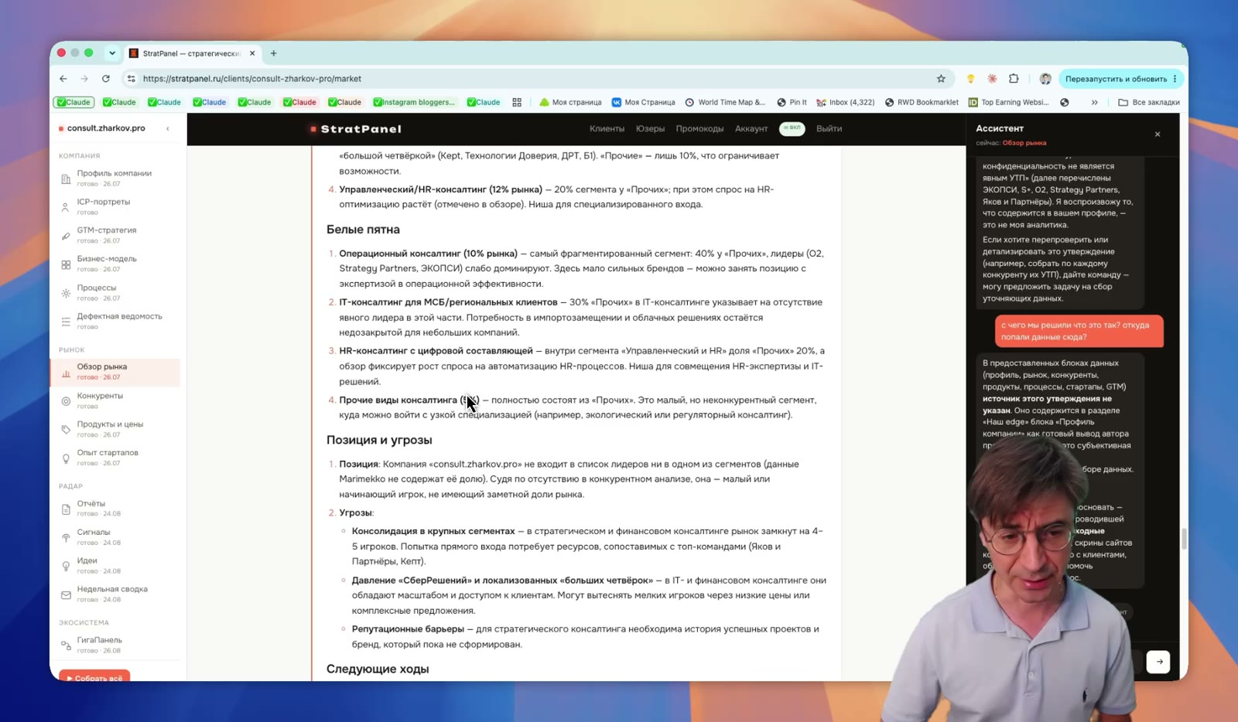This screenshot has width=1238, height=722.
Task: Open a new browser tab
Action: [x=273, y=53]
